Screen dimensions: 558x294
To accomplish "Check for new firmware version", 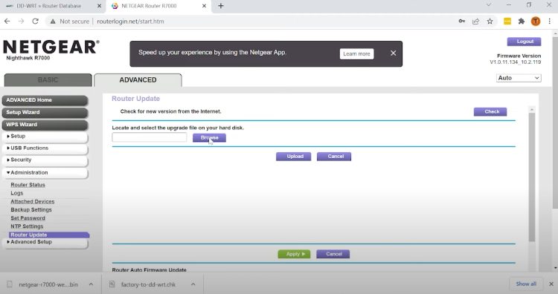I will (x=490, y=112).
